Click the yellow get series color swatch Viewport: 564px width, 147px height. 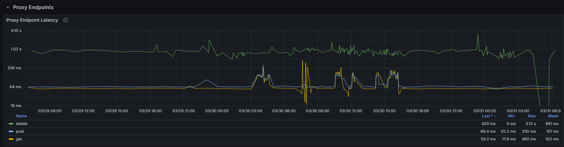(x=11, y=139)
